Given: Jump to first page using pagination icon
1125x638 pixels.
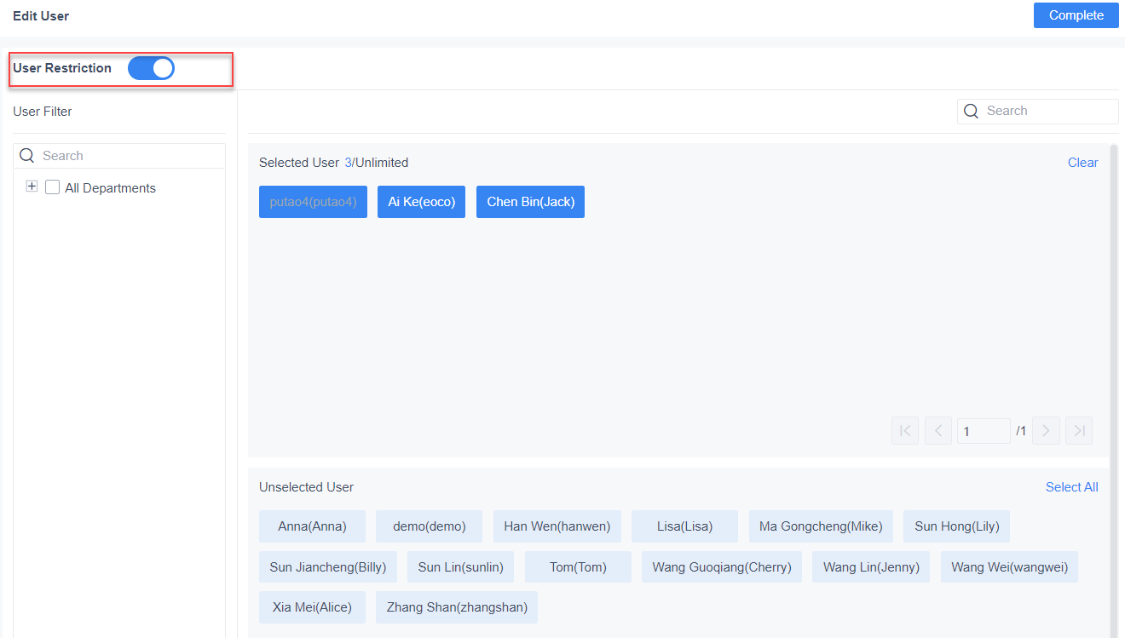Looking at the screenshot, I should [x=904, y=430].
